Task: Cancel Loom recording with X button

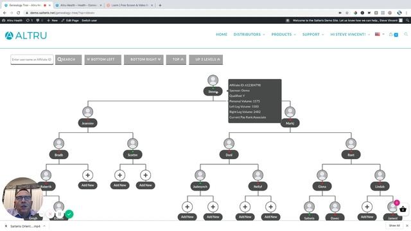Action: [50, 214]
